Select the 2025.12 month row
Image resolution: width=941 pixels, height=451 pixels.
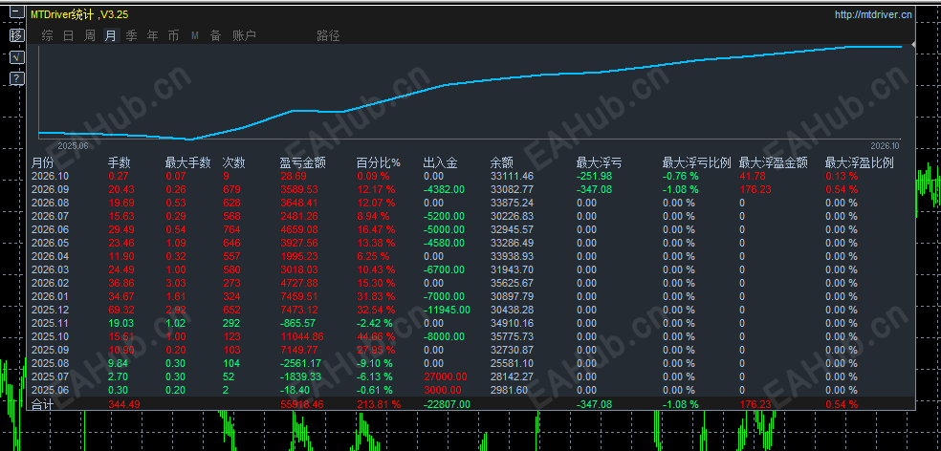coord(471,310)
